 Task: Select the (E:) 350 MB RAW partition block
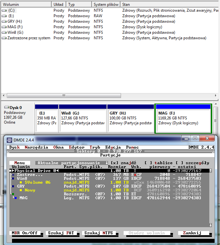pyautogui.click(x=46, y=118)
